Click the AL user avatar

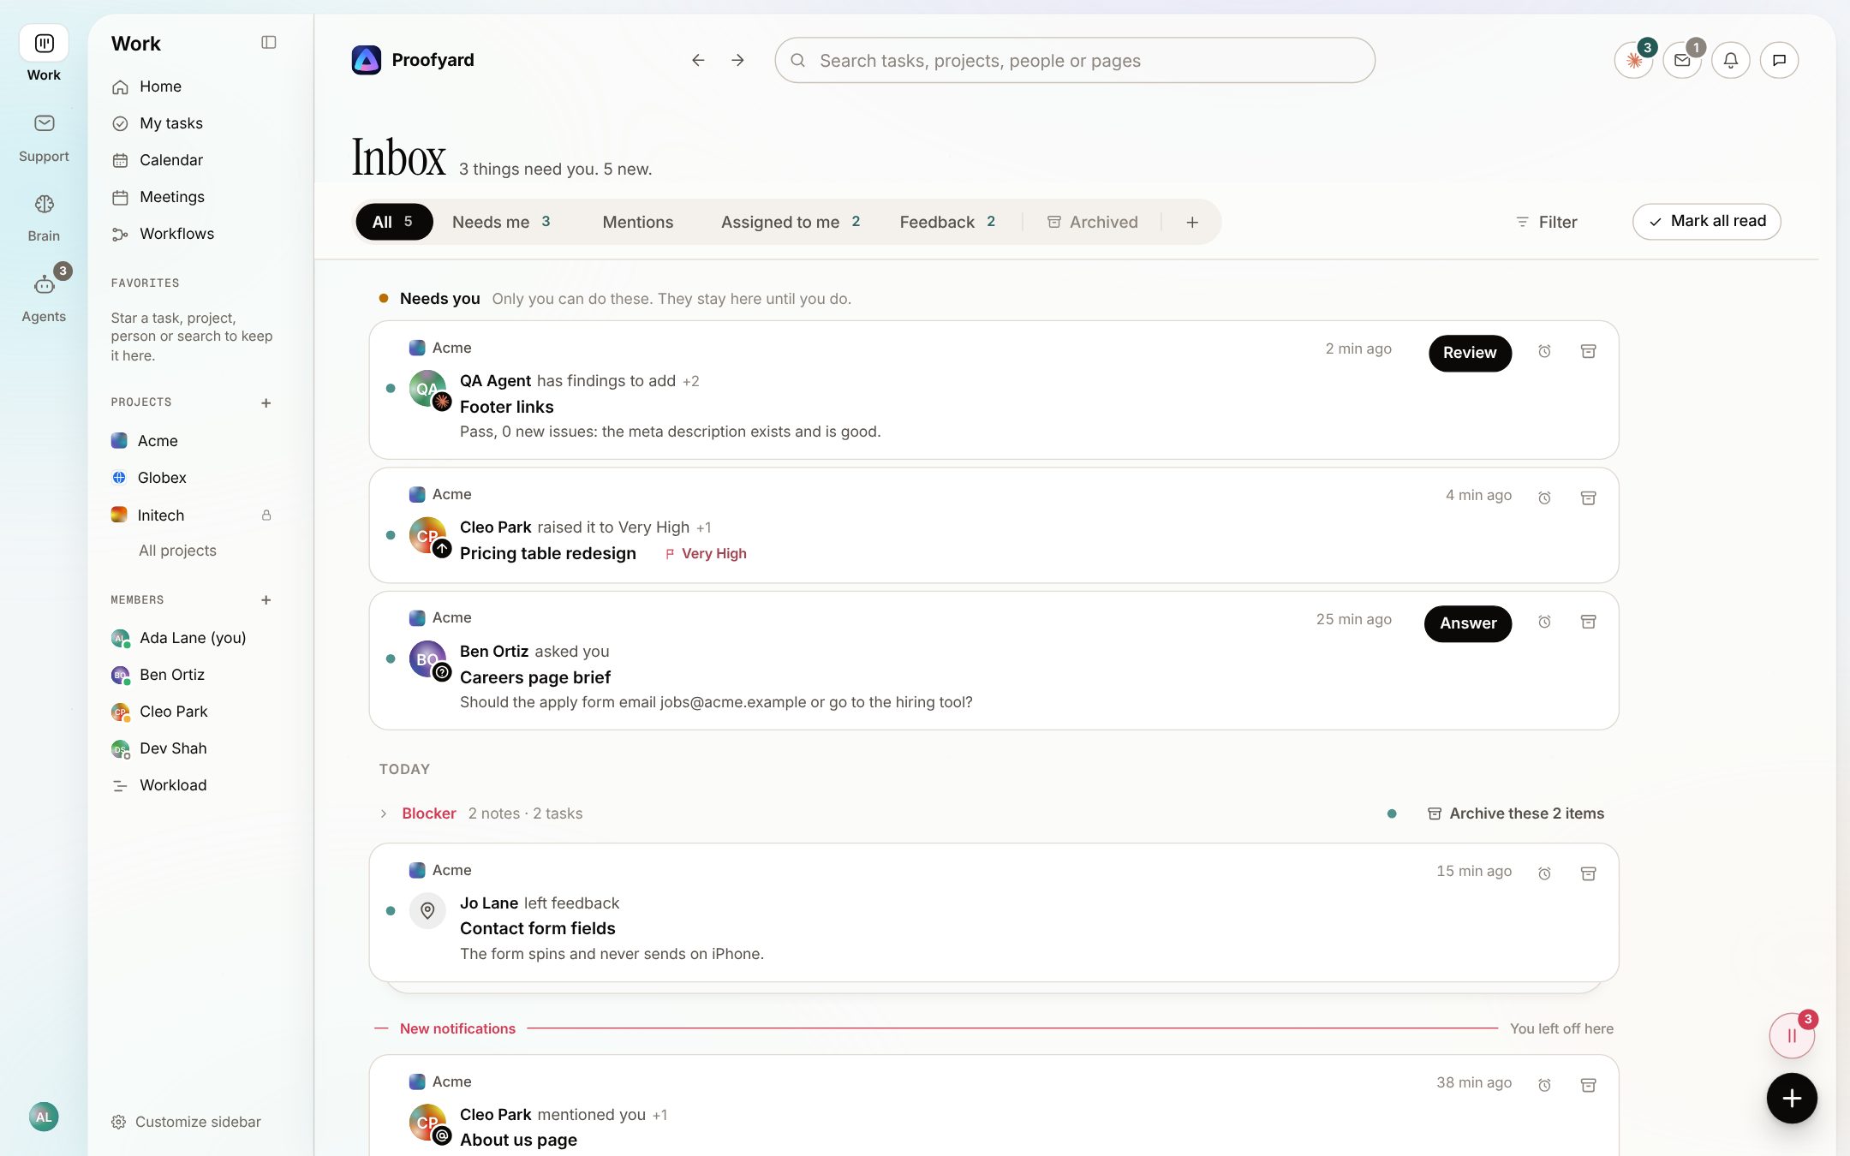click(44, 1117)
